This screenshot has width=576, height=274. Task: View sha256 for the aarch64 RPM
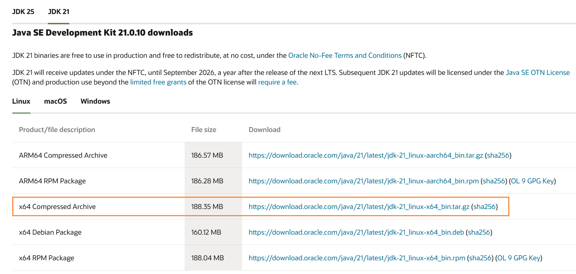[x=494, y=181]
